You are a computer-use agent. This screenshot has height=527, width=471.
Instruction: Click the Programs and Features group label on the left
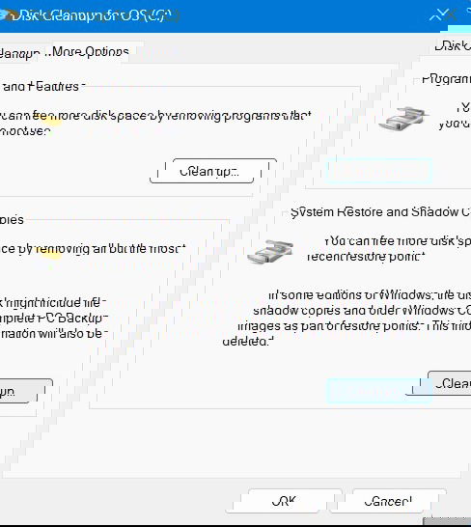[41, 87]
